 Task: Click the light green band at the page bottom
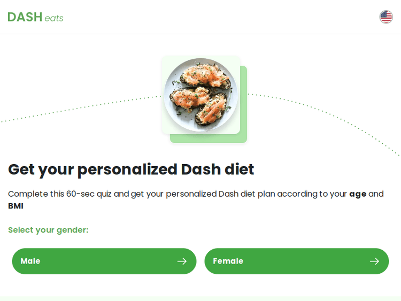[200, 298]
